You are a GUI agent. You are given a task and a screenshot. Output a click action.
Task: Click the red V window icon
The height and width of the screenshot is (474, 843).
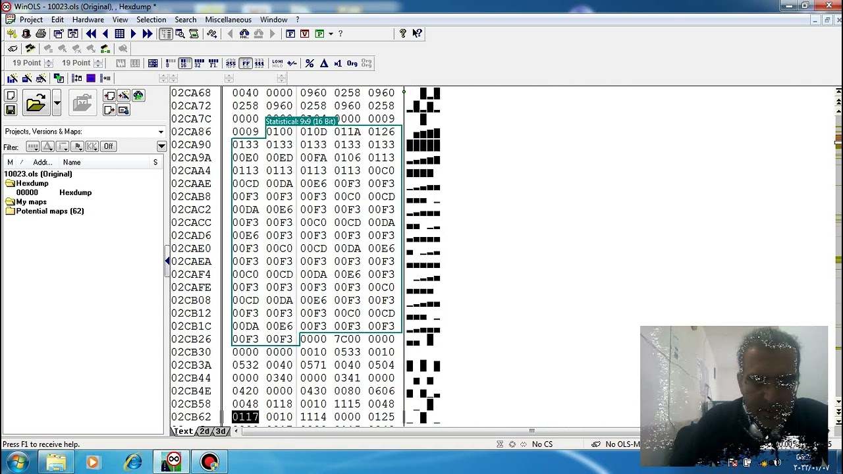click(304, 34)
